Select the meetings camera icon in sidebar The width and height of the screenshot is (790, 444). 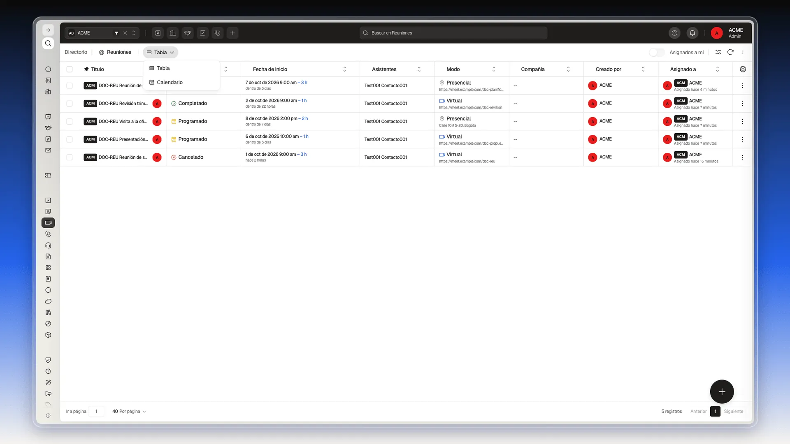48,223
